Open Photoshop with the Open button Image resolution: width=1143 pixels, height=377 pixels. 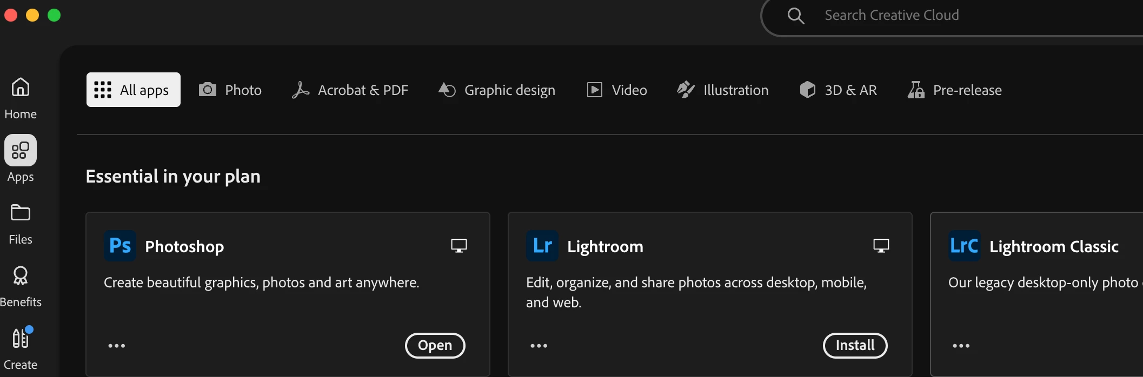coord(435,346)
